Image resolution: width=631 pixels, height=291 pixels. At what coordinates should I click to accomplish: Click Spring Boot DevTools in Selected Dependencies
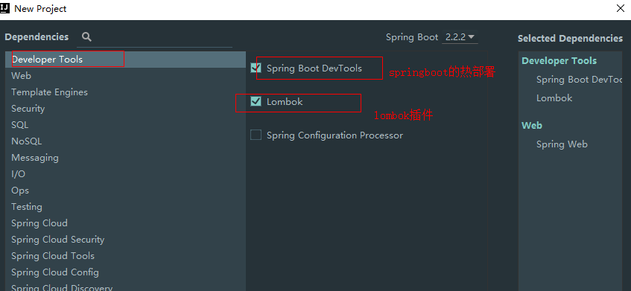(x=579, y=80)
